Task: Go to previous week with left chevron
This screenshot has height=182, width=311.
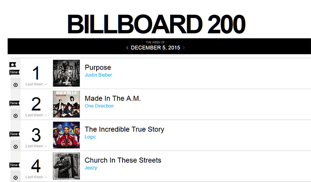Action: pos(127,48)
